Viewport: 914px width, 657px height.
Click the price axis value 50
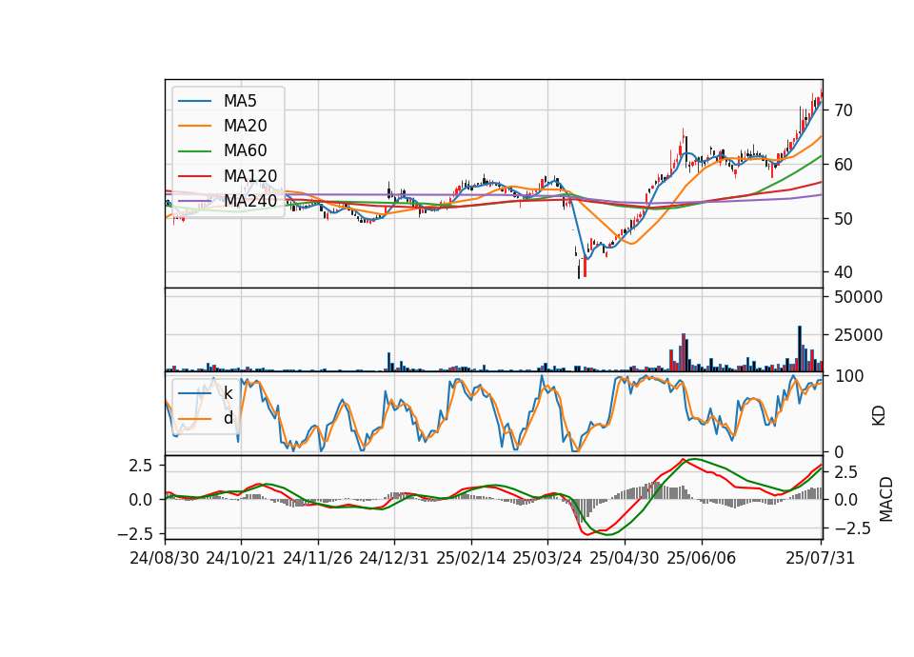tap(843, 219)
